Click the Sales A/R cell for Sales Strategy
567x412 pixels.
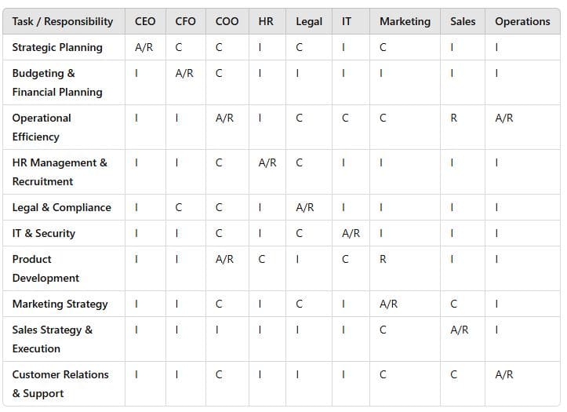click(460, 330)
